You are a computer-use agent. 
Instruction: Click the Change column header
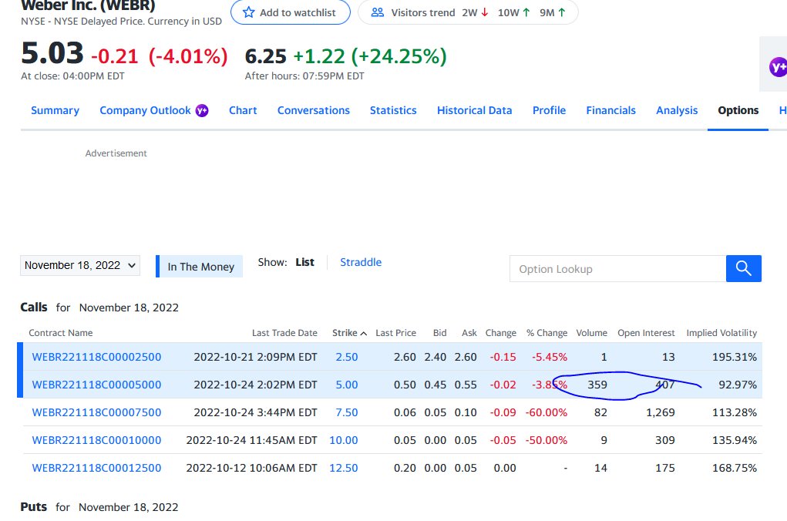pos(501,333)
